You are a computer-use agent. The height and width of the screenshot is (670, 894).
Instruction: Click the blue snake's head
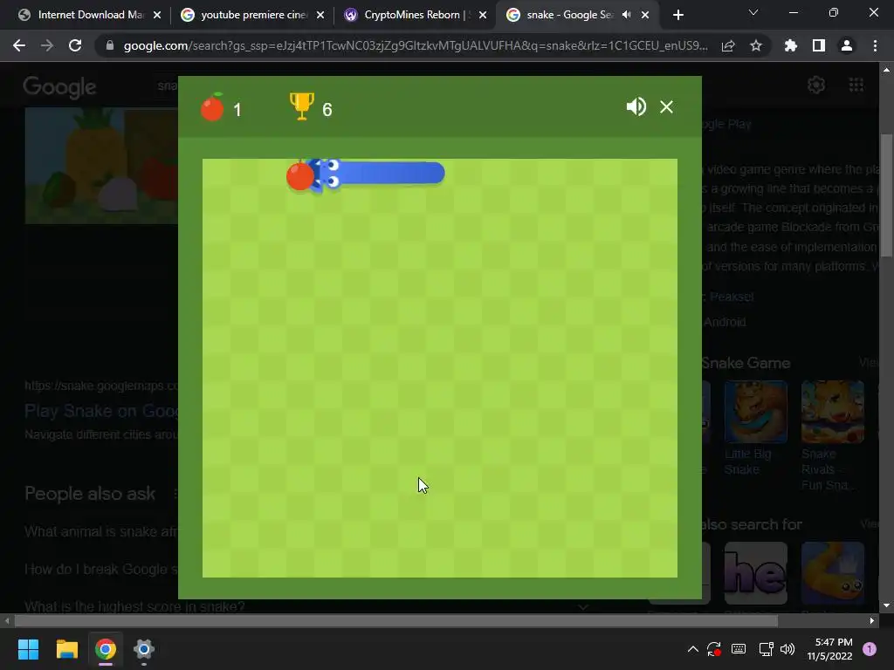(x=327, y=174)
